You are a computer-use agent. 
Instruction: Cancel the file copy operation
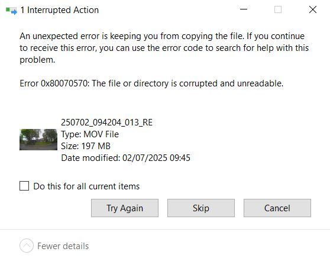pos(277,208)
